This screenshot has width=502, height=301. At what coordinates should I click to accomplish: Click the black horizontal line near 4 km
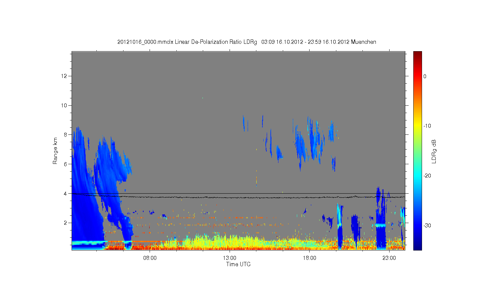(x=238, y=194)
